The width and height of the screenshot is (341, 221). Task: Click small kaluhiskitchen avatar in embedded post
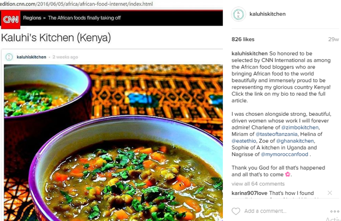9,57
